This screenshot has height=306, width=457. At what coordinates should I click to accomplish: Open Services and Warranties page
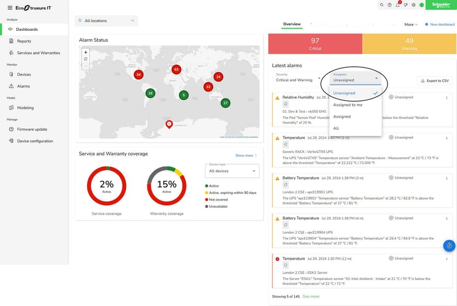[x=34, y=53]
